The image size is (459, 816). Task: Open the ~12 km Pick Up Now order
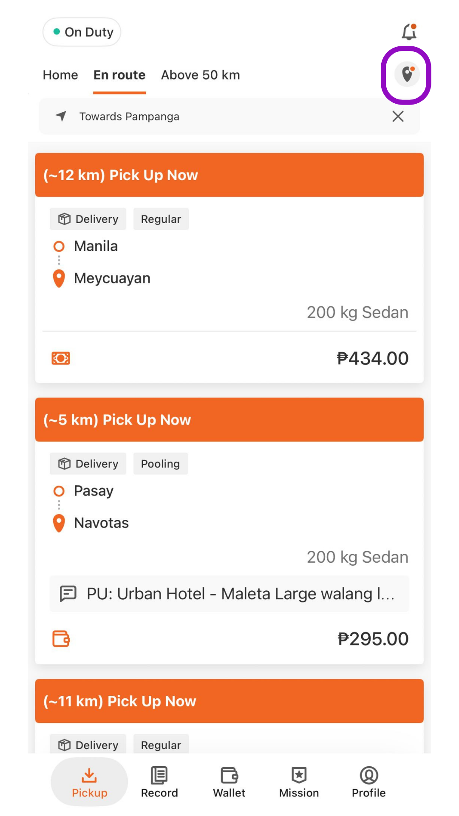(229, 268)
